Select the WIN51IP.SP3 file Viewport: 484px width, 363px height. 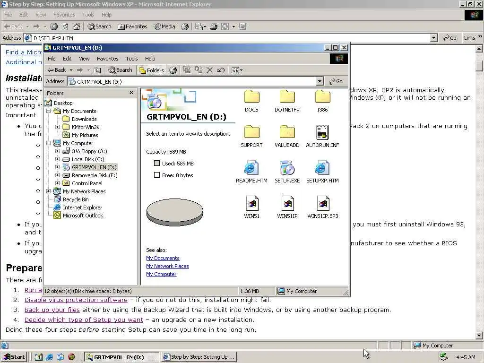322,207
